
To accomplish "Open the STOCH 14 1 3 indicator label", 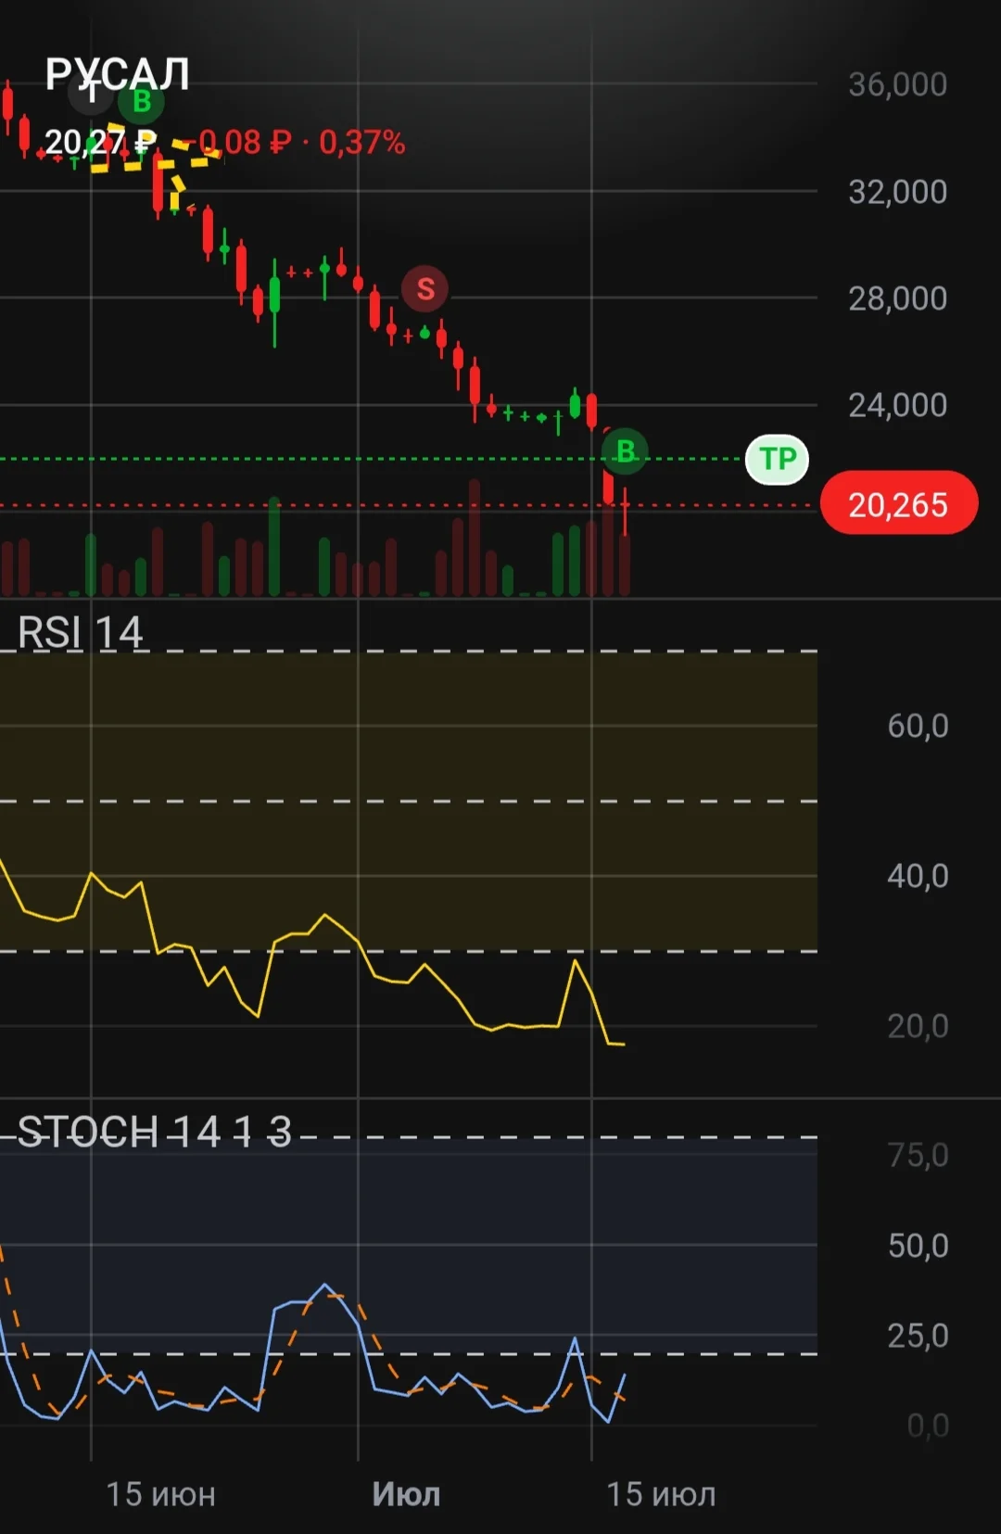I will click(x=155, y=1132).
